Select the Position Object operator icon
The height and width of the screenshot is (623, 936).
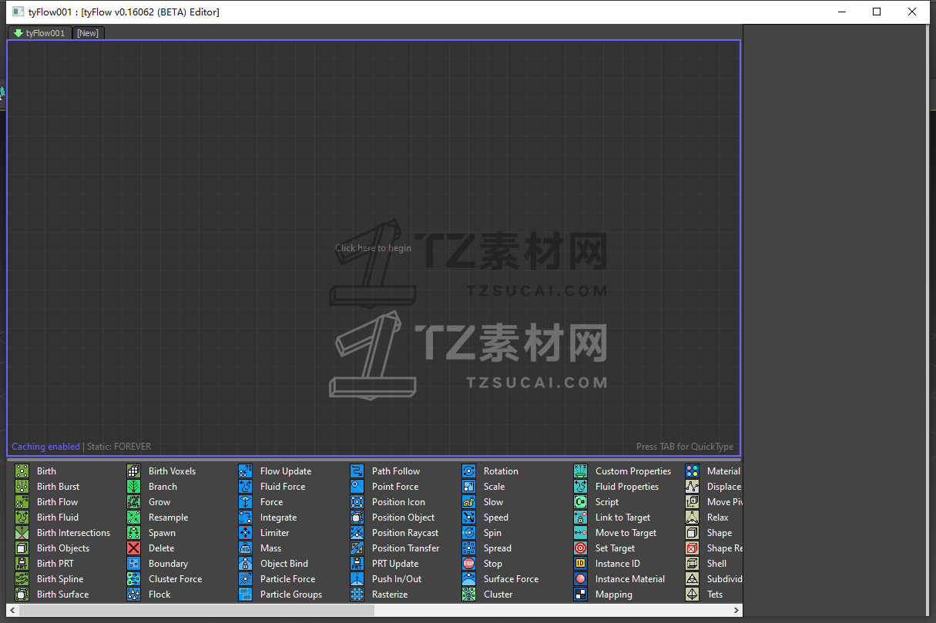(x=357, y=517)
